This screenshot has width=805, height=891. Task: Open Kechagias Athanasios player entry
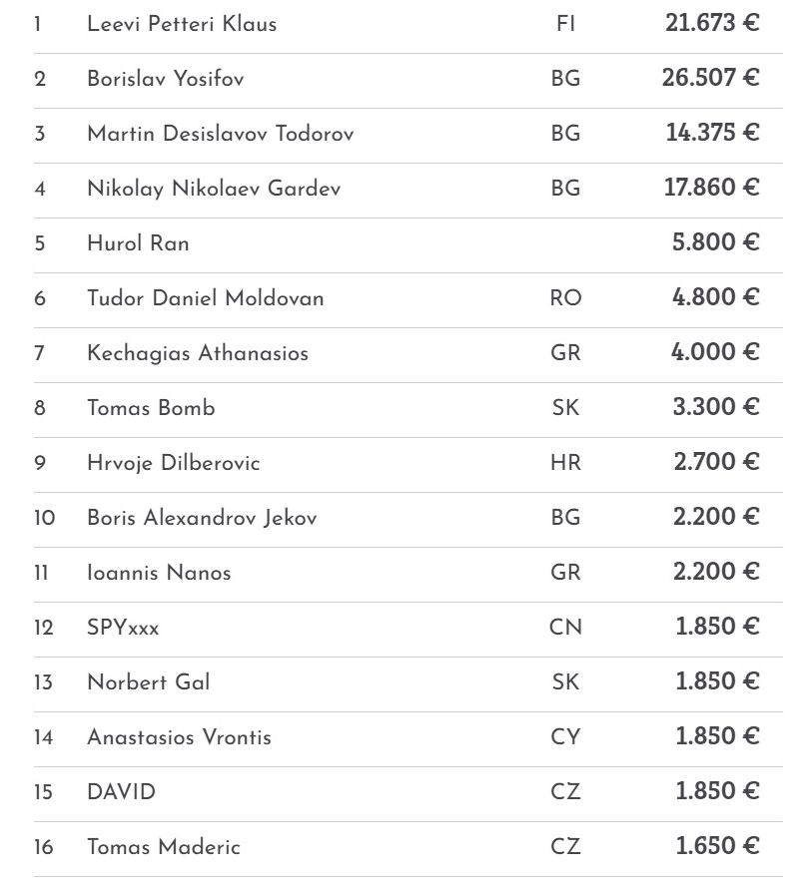coord(198,353)
